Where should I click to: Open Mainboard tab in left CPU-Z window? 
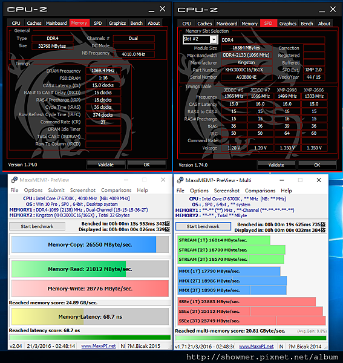coord(56,23)
